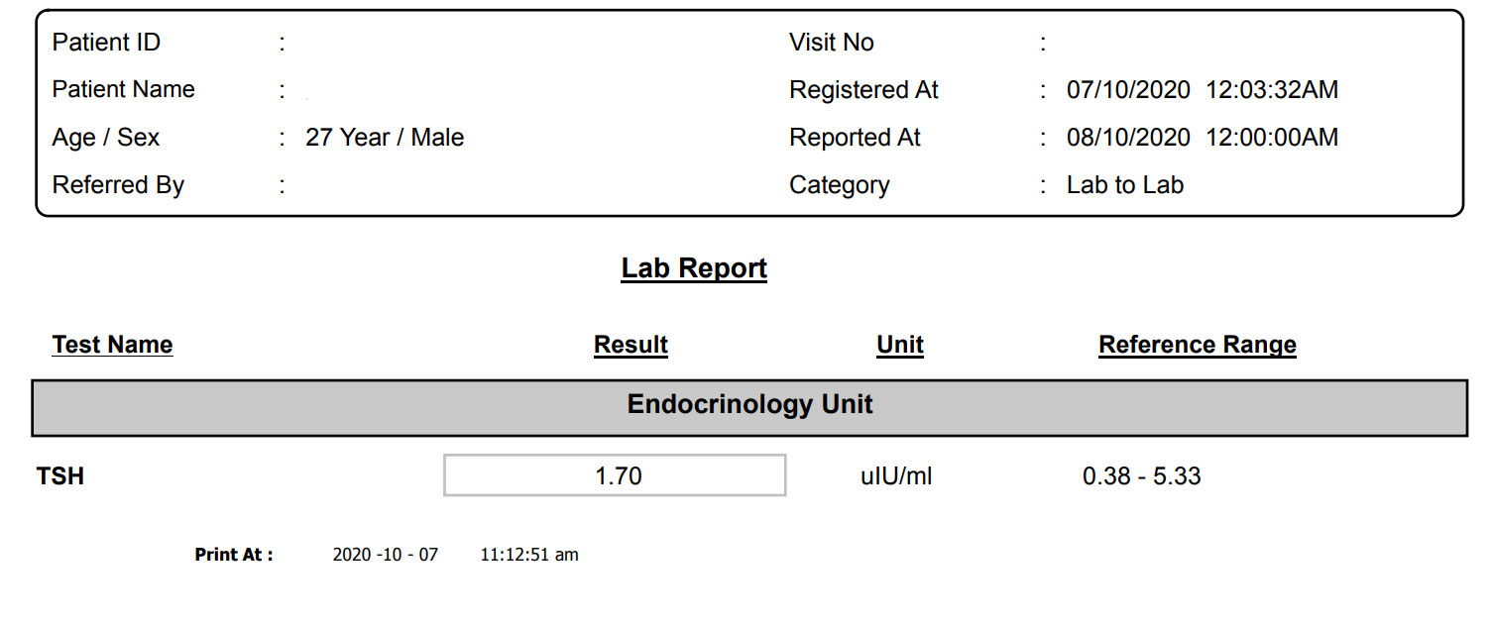Click the Result column header
1492x626 pixels.
pos(631,345)
